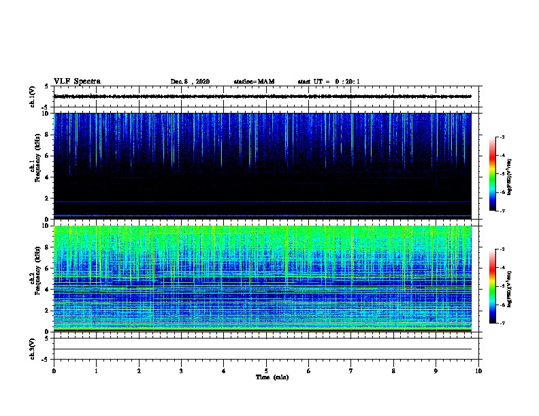Click the "5" upper tick of ch.1(V) axis
This screenshot has width=539, height=416.
(x=47, y=86)
